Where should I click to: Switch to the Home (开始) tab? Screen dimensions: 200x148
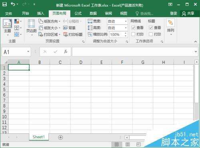(25, 13)
